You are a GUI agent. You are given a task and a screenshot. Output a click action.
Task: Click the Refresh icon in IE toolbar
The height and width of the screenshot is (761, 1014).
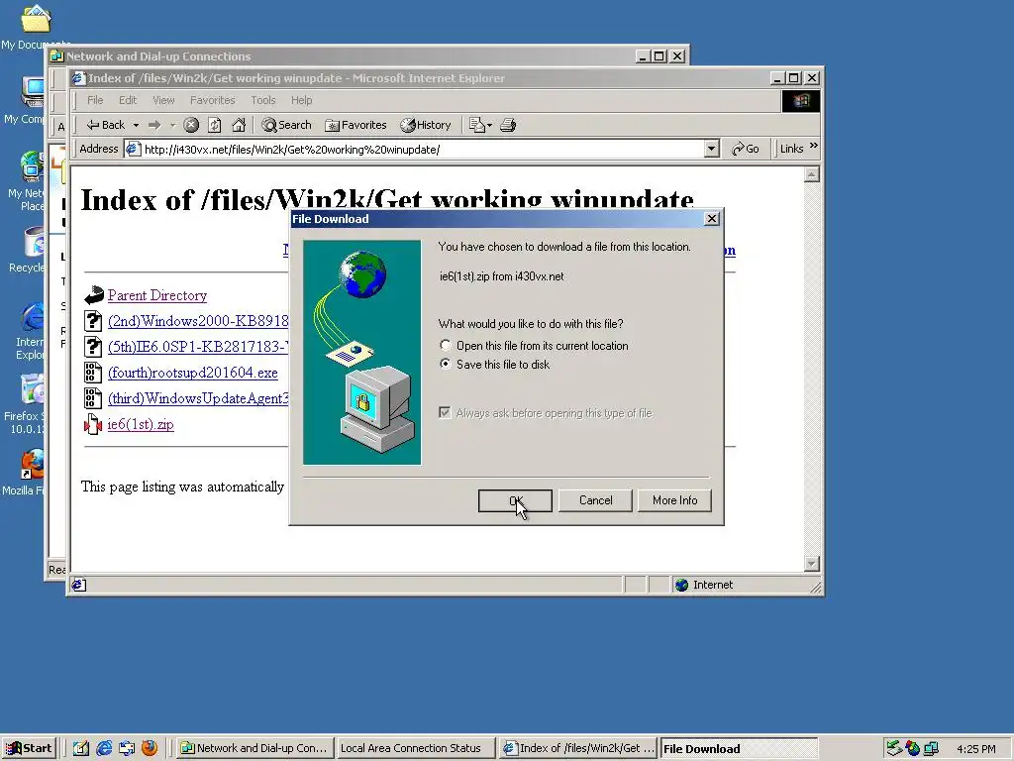[215, 125]
